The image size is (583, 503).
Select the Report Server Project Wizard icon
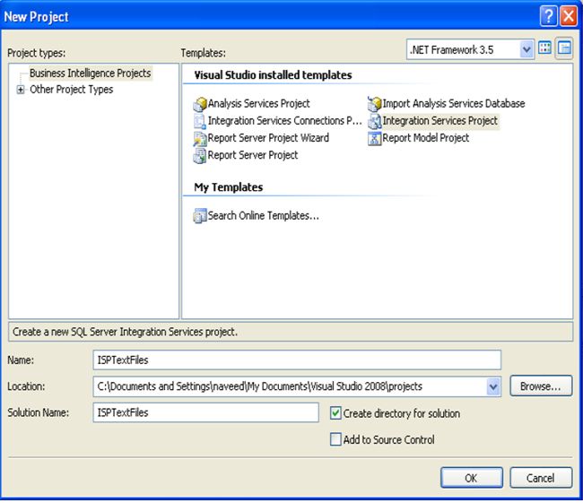[x=200, y=139]
